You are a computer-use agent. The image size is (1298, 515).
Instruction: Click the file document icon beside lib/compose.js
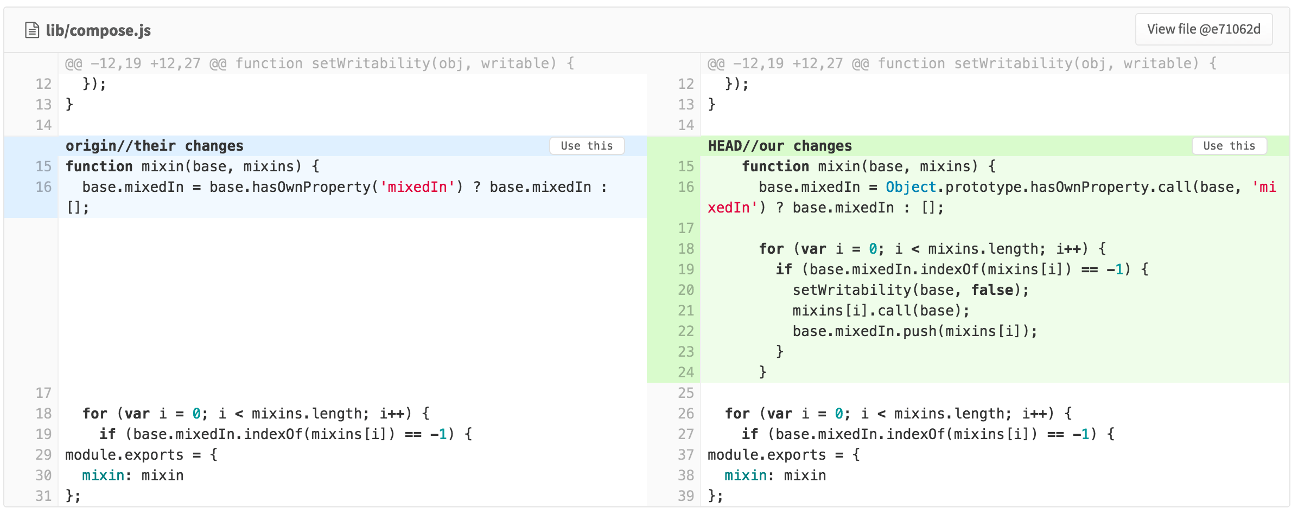[33, 30]
